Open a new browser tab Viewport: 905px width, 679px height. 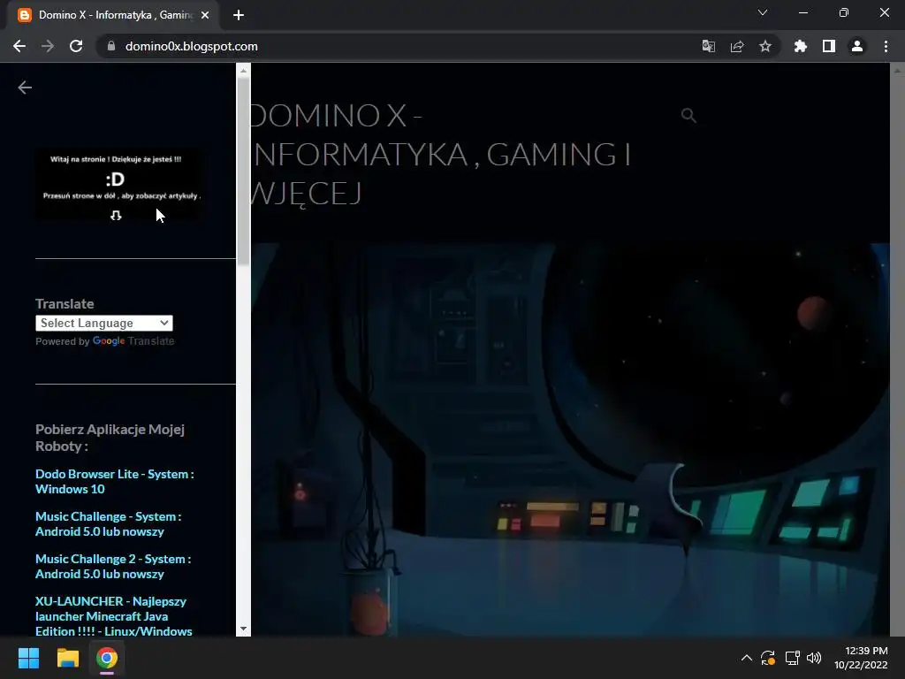[x=239, y=15]
